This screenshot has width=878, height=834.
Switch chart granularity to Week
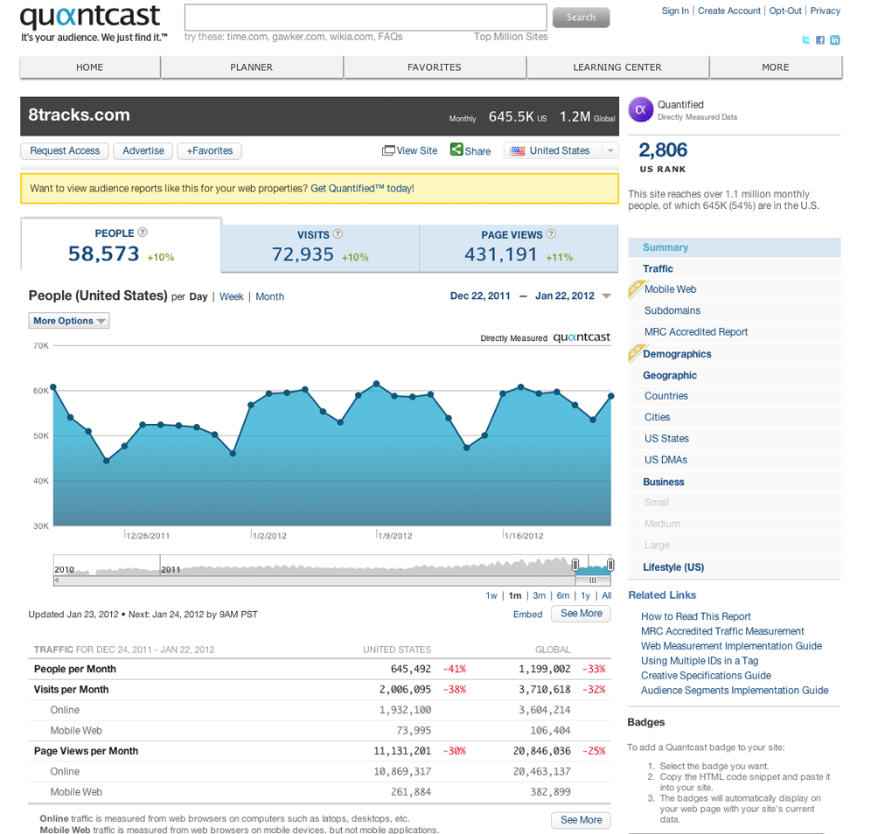pyautogui.click(x=231, y=296)
